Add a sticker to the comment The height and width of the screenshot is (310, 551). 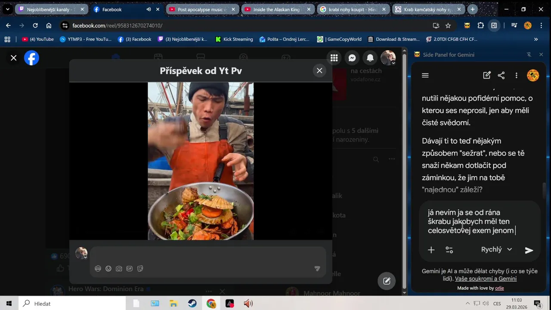[140, 269]
